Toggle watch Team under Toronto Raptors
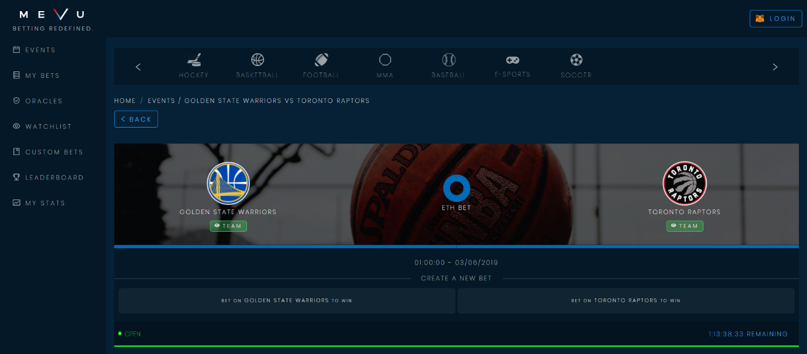The height and width of the screenshot is (354, 807). click(x=685, y=226)
